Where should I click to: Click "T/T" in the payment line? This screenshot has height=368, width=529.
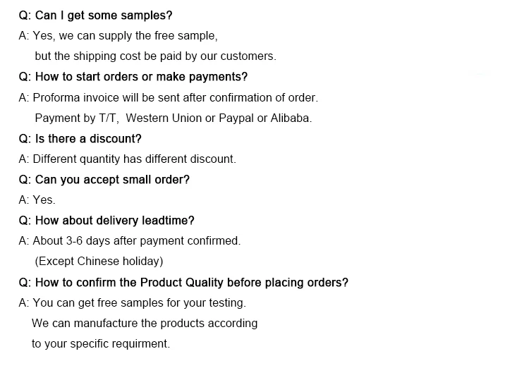click(x=109, y=118)
